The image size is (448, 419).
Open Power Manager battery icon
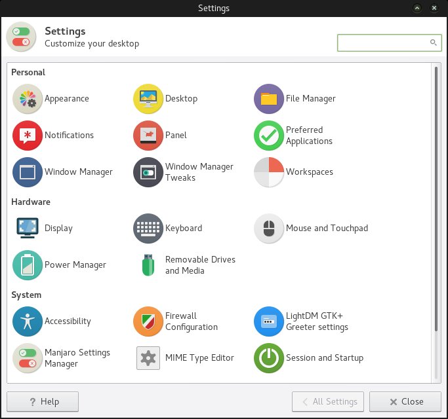28,265
